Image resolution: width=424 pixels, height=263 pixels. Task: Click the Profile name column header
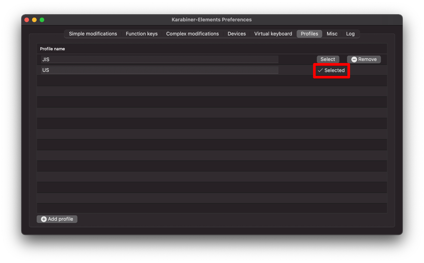pos(52,49)
